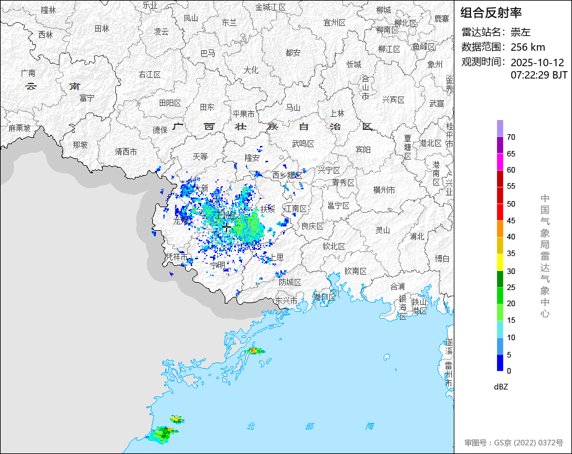Click the radar echo cell near Beibu Gulf coast
The image size is (572, 454).
coord(253,351)
